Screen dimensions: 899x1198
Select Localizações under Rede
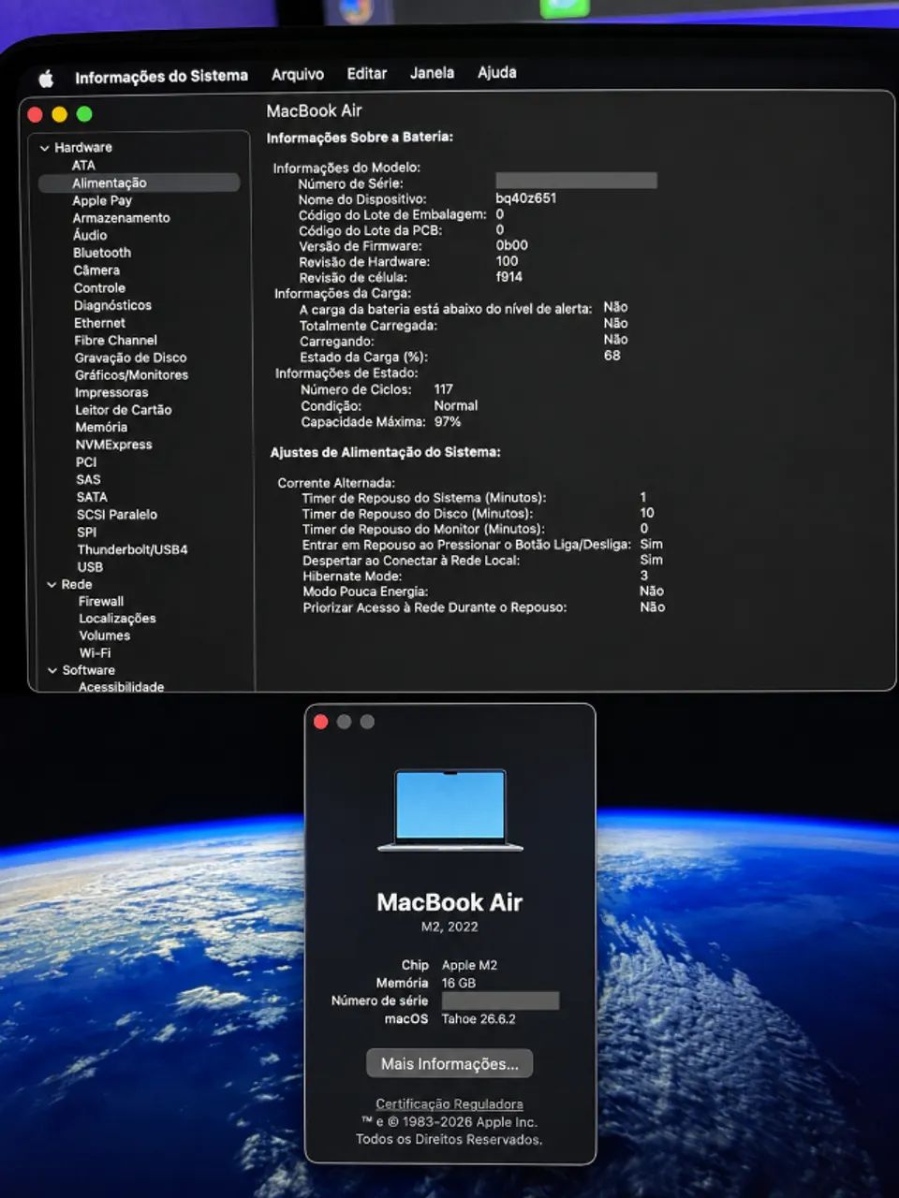click(117, 619)
